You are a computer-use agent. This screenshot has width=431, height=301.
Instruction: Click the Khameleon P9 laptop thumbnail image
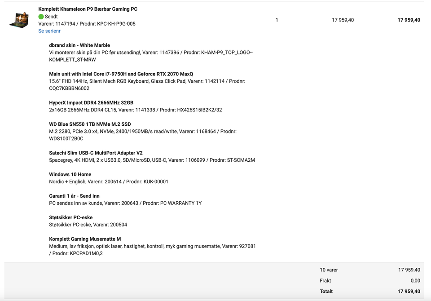pos(19,20)
